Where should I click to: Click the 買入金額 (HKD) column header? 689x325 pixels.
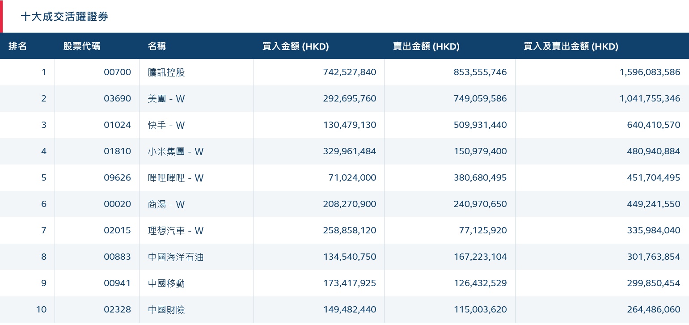tap(296, 46)
